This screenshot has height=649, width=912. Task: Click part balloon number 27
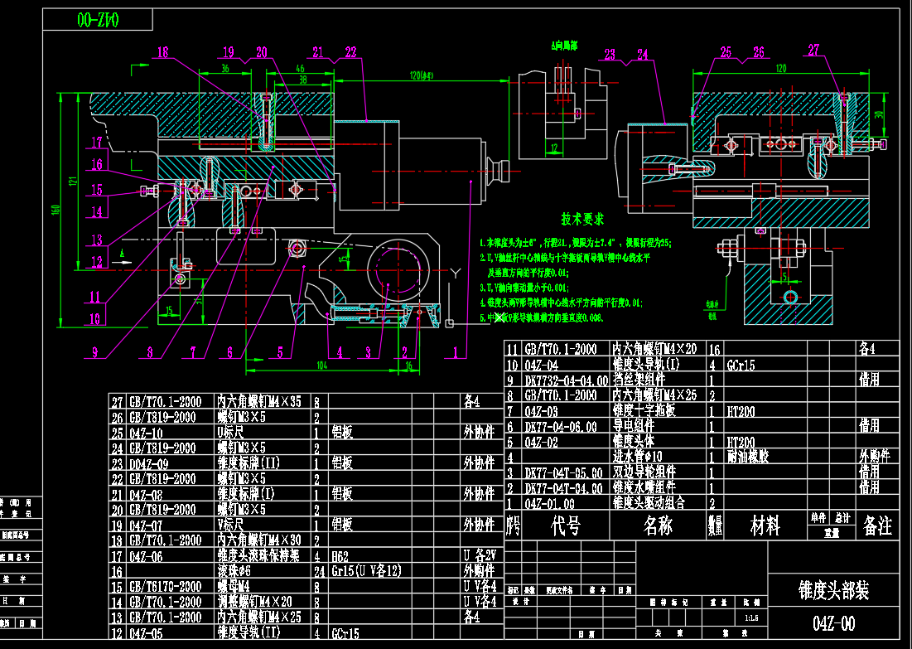tap(813, 50)
